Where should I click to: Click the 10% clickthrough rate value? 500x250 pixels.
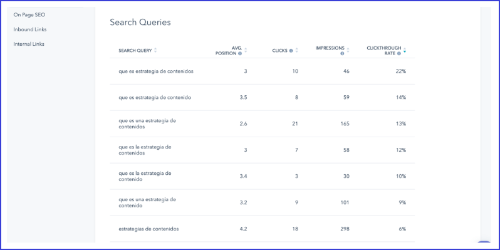click(x=401, y=176)
